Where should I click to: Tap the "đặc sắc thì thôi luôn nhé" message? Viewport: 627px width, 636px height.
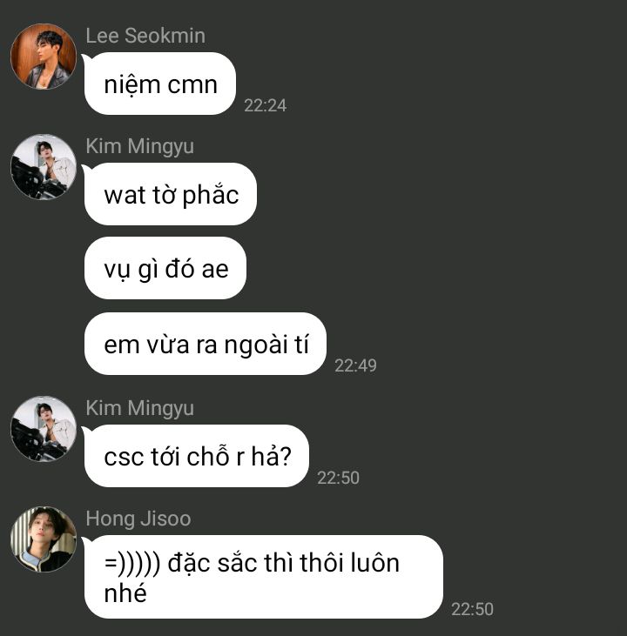coord(264,577)
